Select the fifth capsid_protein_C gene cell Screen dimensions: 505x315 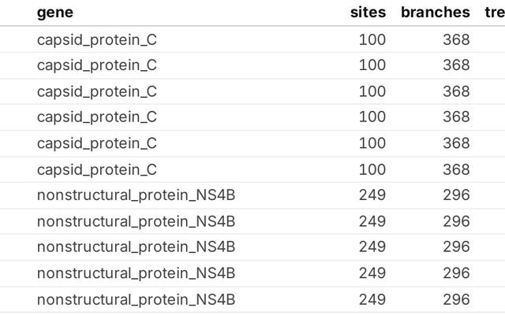pyautogui.click(x=97, y=143)
